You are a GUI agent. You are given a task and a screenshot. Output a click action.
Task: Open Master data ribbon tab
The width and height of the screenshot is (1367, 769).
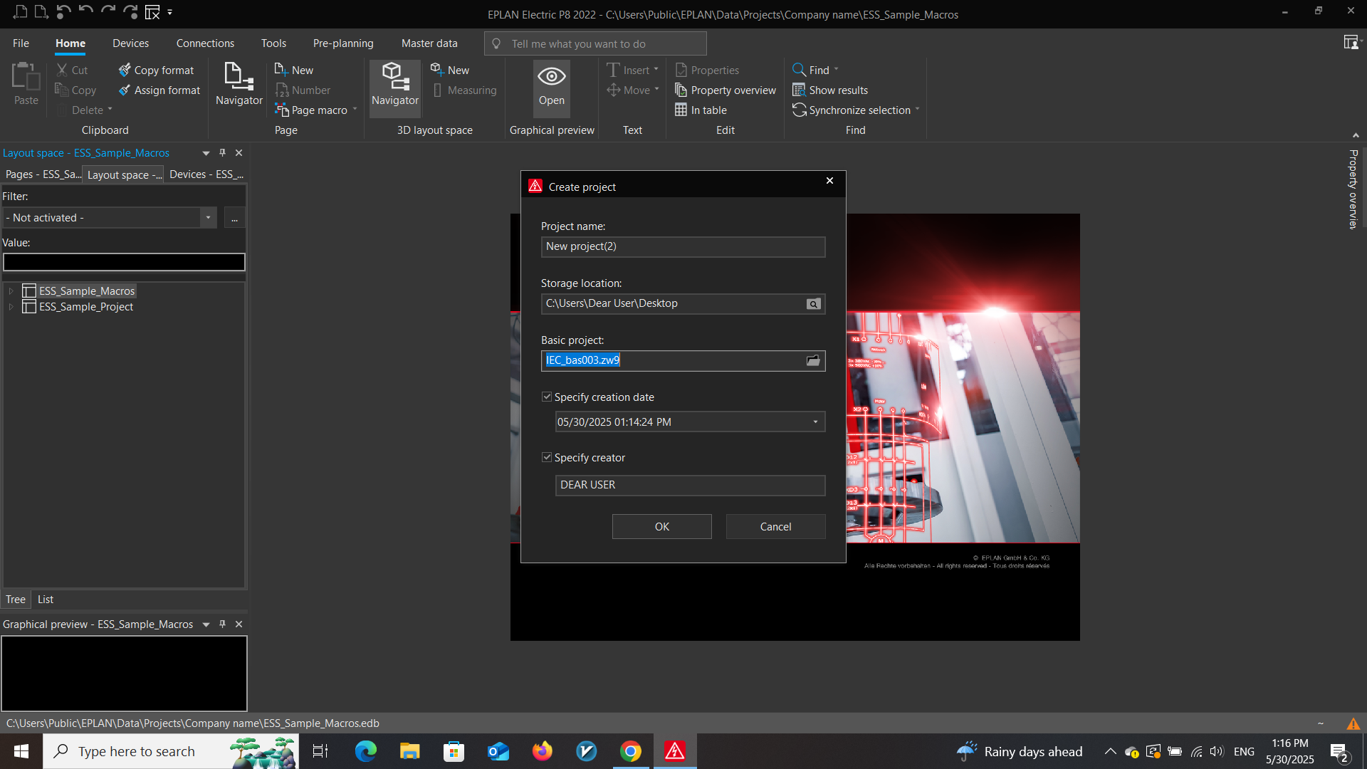429,43
